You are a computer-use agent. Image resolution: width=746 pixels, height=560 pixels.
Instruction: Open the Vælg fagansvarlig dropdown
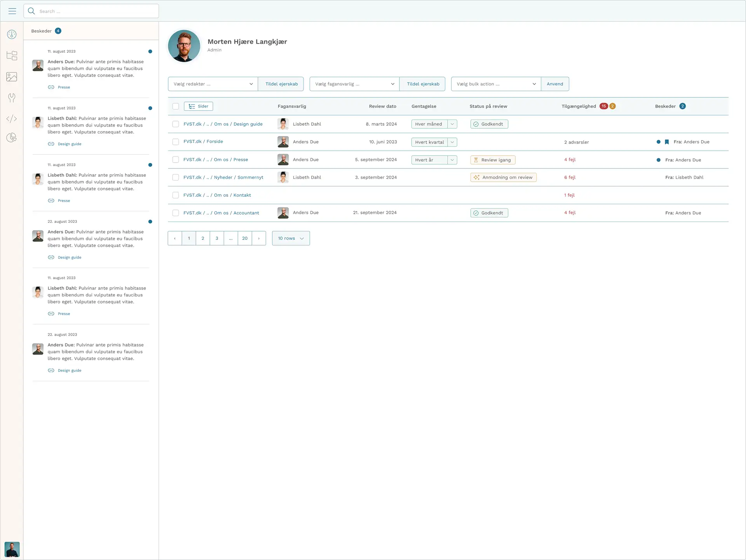pyautogui.click(x=354, y=84)
